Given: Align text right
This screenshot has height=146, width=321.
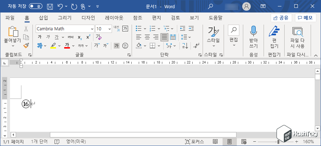Looking at the screenshot, I should [x=156, y=37].
